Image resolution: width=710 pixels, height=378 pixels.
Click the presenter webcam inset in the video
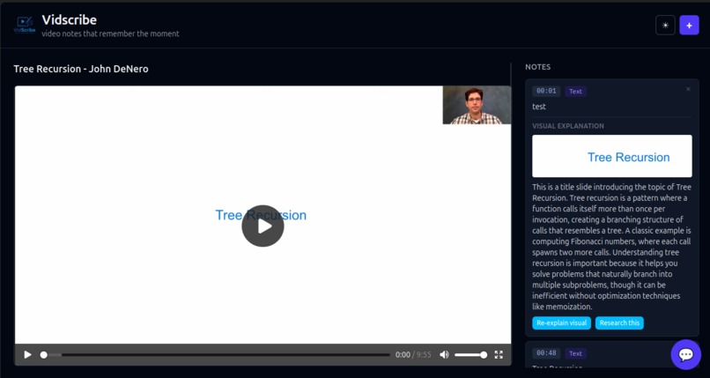(477, 105)
